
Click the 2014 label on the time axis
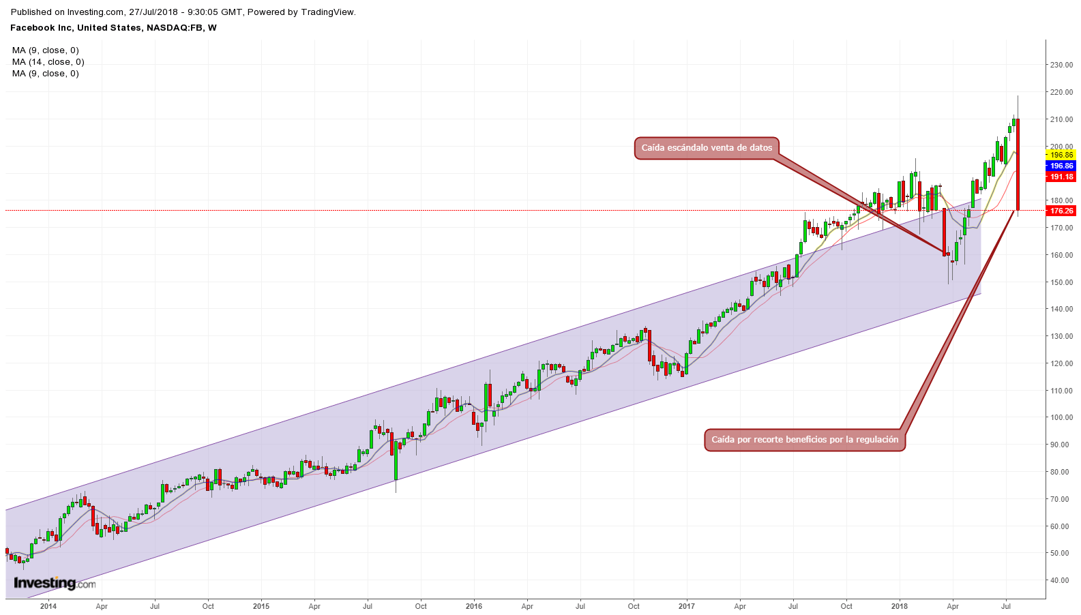[x=48, y=606]
